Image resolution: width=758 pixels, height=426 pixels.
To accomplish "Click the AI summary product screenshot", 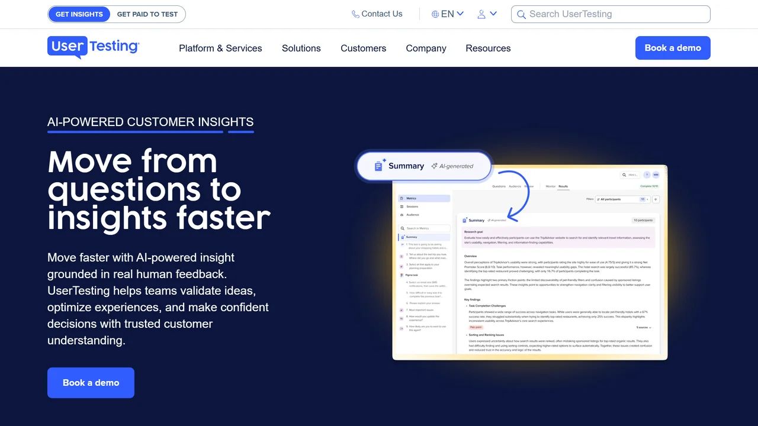I will [x=512, y=256].
